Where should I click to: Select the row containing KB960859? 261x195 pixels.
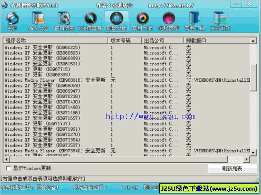[127, 58]
